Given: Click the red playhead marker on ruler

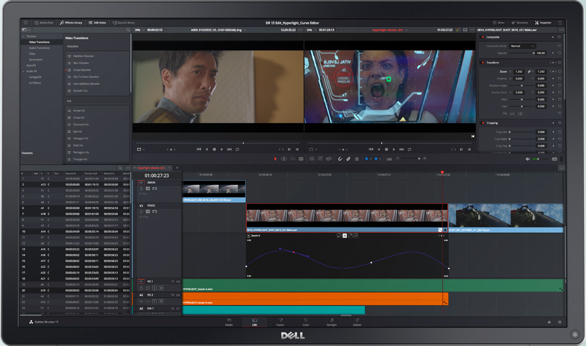Looking at the screenshot, I should [442, 172].
